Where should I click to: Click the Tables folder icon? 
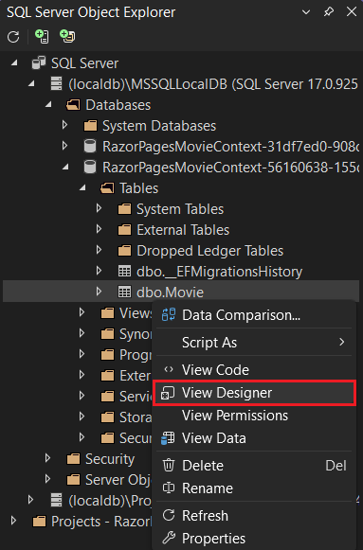pos(107,188)
